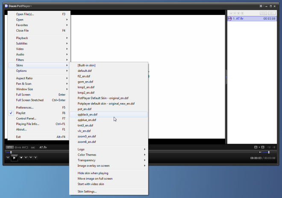This screenshot has height=198, width=282.
Task: Click the fullscreen toggle icon in title bar
Action: (261, 6)
